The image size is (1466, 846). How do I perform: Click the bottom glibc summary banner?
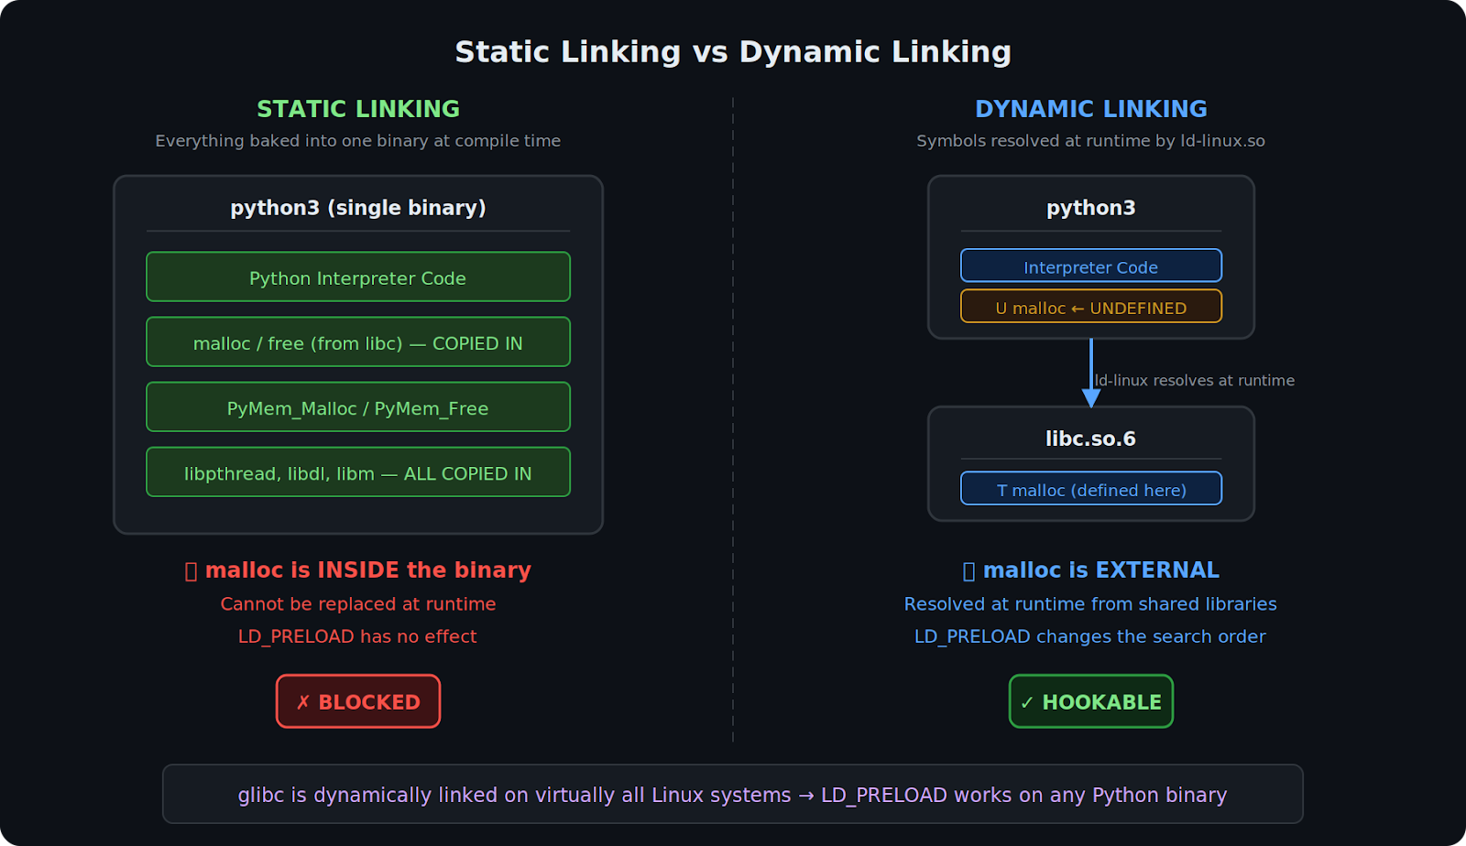[x=732, y=794]
